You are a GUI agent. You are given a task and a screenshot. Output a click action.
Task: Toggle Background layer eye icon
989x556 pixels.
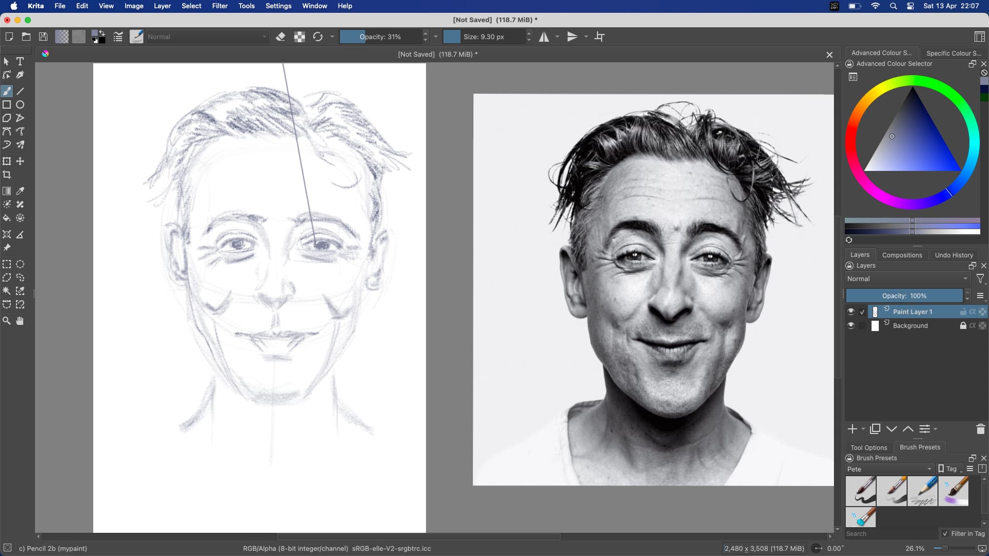pos(851,326)
